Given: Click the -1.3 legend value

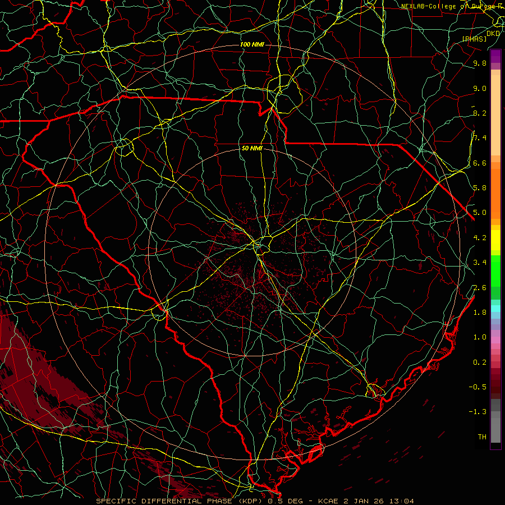Looking at the screenshot, I should point(478,412).
